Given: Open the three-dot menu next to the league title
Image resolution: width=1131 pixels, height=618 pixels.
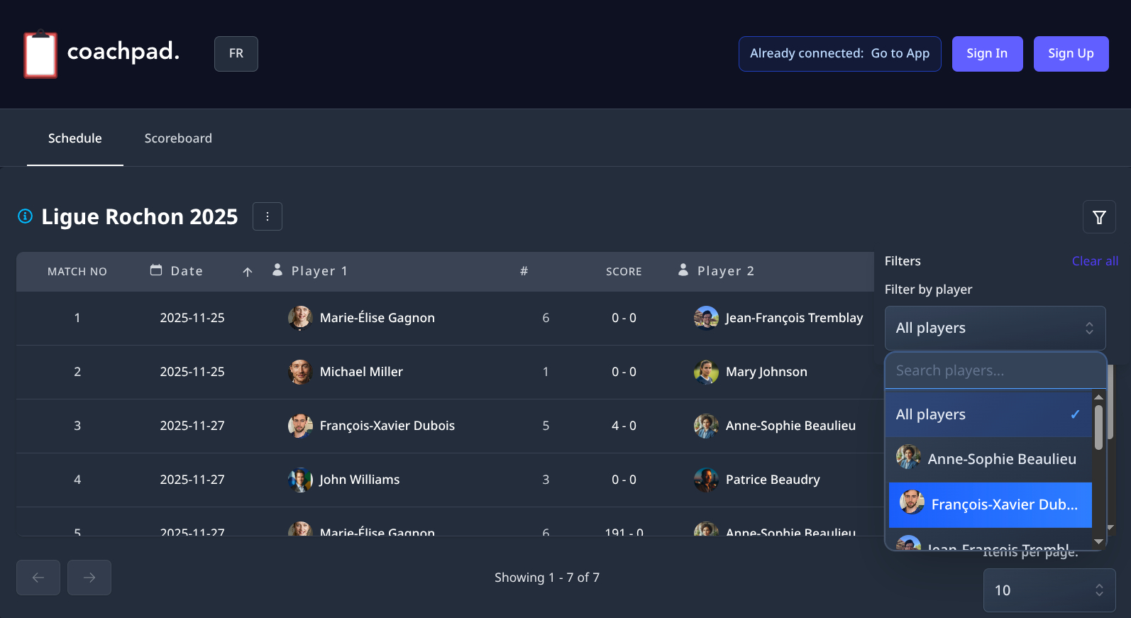Looking at the screenshot, I should (267, 216).
